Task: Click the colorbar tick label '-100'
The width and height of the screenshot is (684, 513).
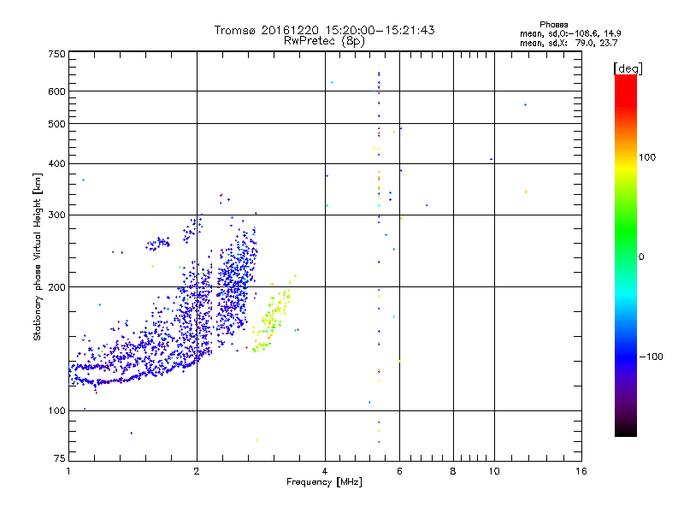Action: [x=651, y=357]
